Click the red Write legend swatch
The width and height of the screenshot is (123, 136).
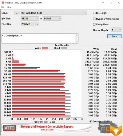point(45,48)
